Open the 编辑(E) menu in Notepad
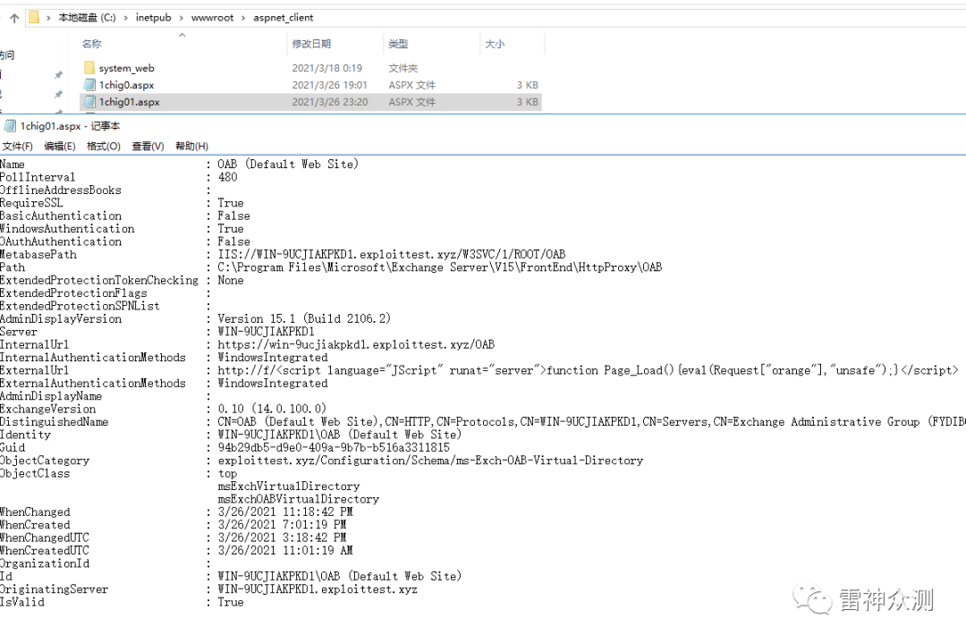 click(60, 146)
